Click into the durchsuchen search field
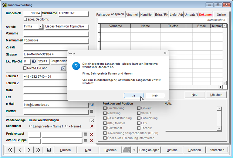 pos(163,20)
